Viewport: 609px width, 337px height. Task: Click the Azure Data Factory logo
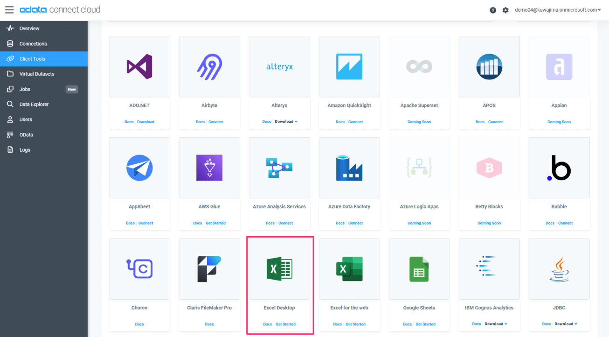tap(349, 168)
